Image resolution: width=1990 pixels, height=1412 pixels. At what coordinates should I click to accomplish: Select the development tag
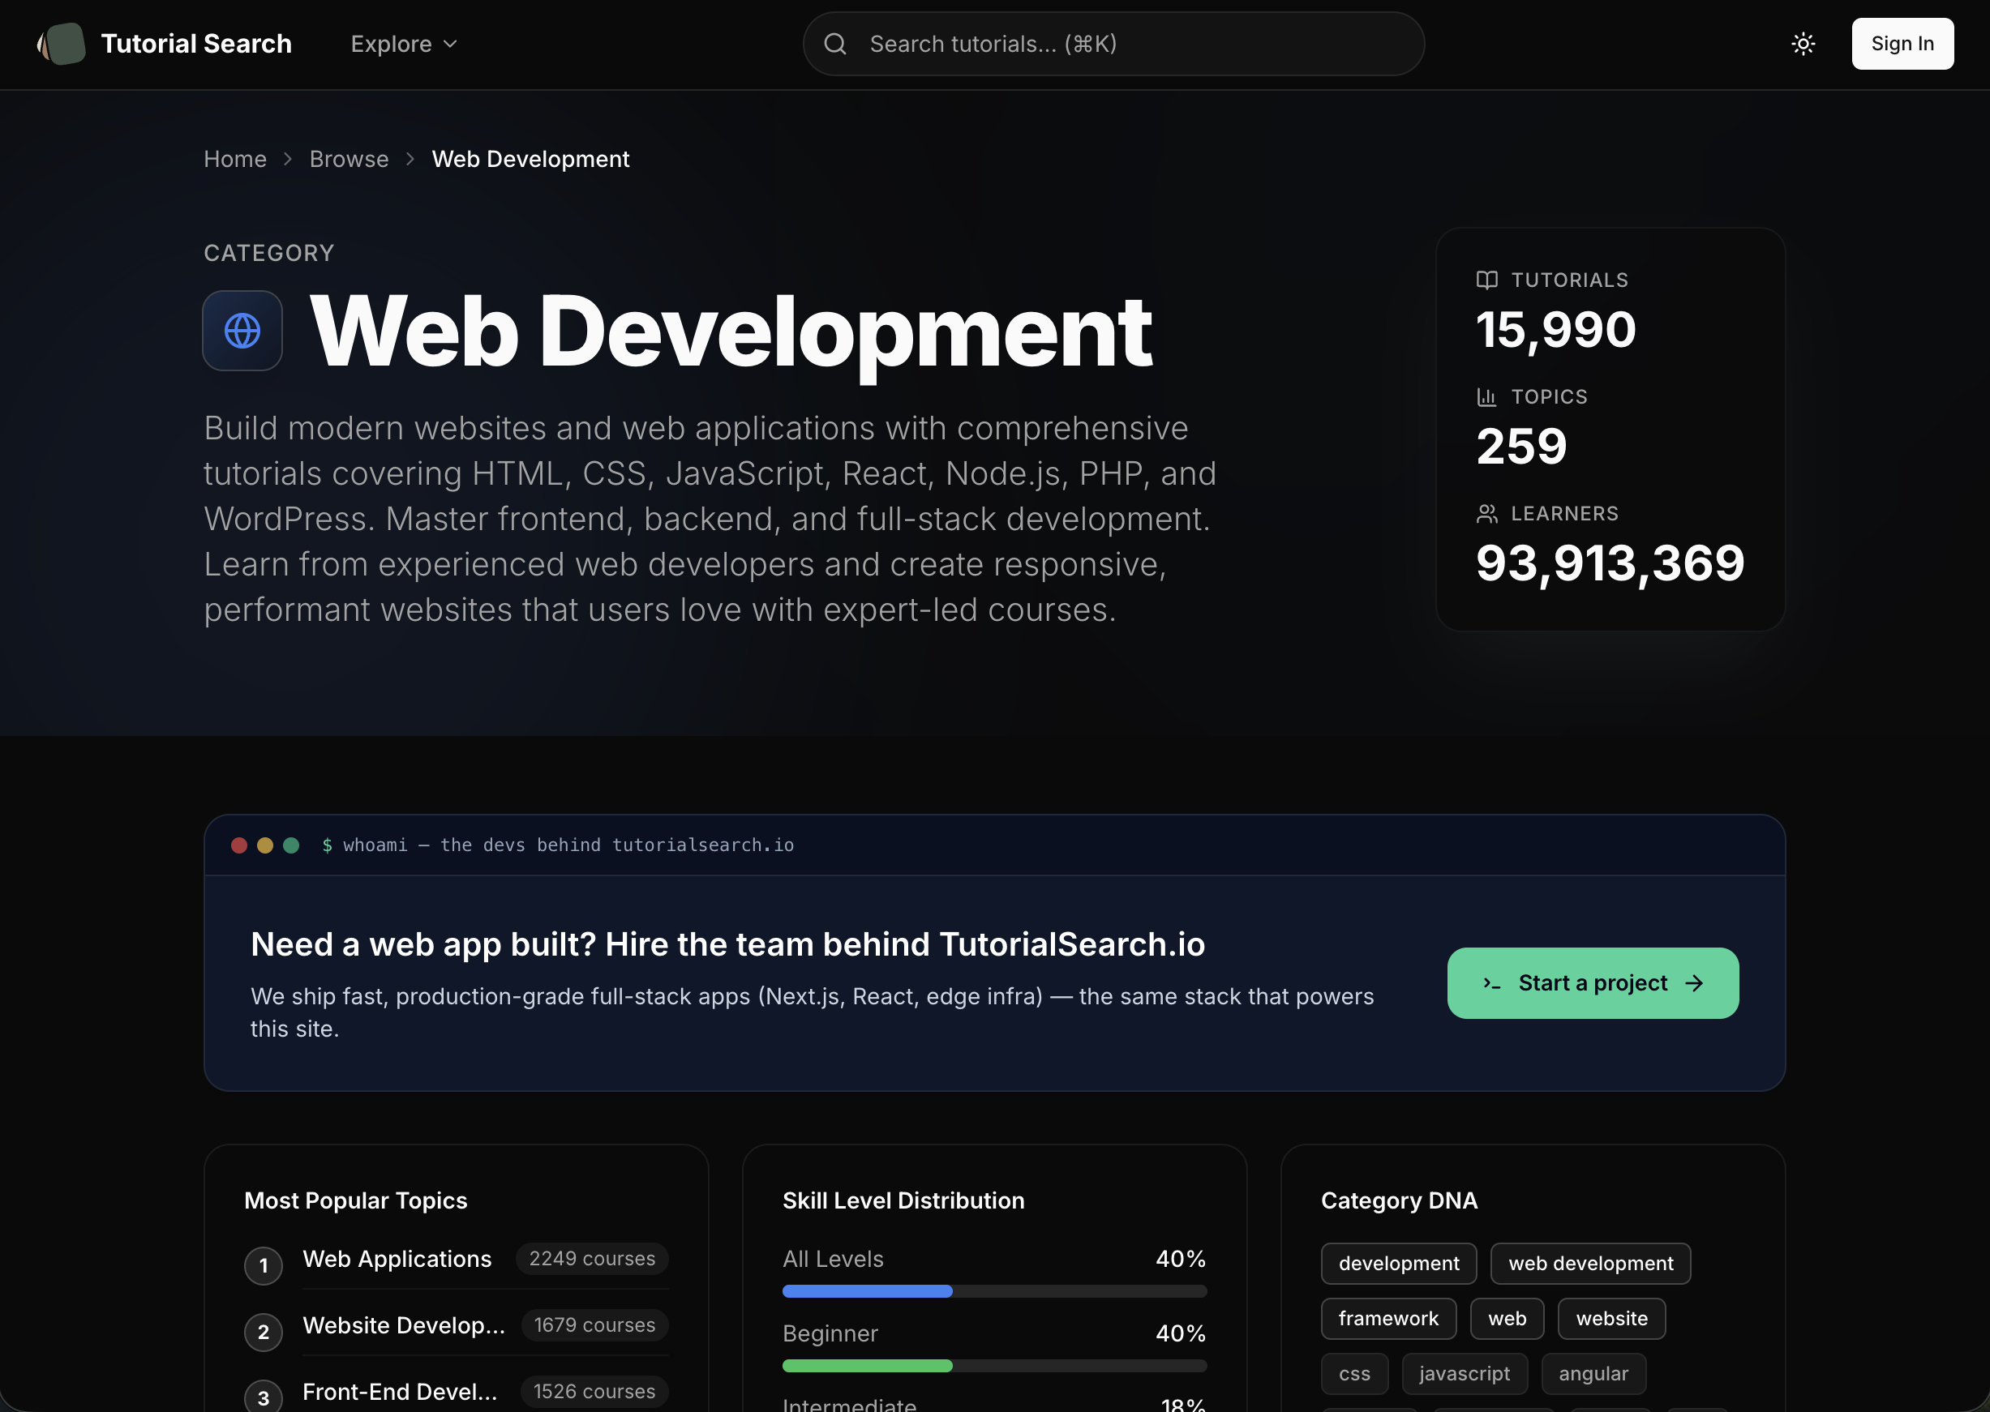point(1399,1264)
